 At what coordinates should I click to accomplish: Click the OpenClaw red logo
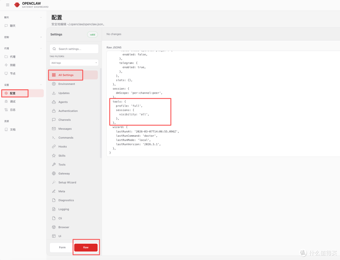[17, 4]
